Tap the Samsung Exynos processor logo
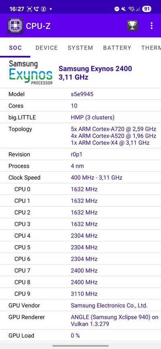The width and height of the screenshot is (161, 349). click(31, 73)
